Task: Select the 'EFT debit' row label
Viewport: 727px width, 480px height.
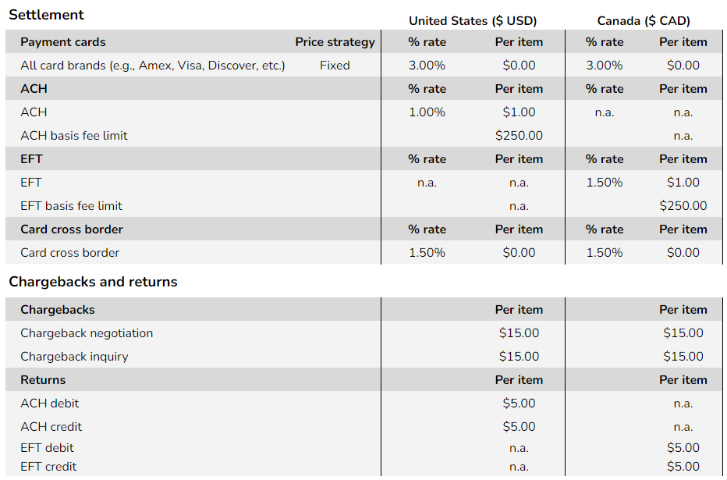Action: pos(48,448)
